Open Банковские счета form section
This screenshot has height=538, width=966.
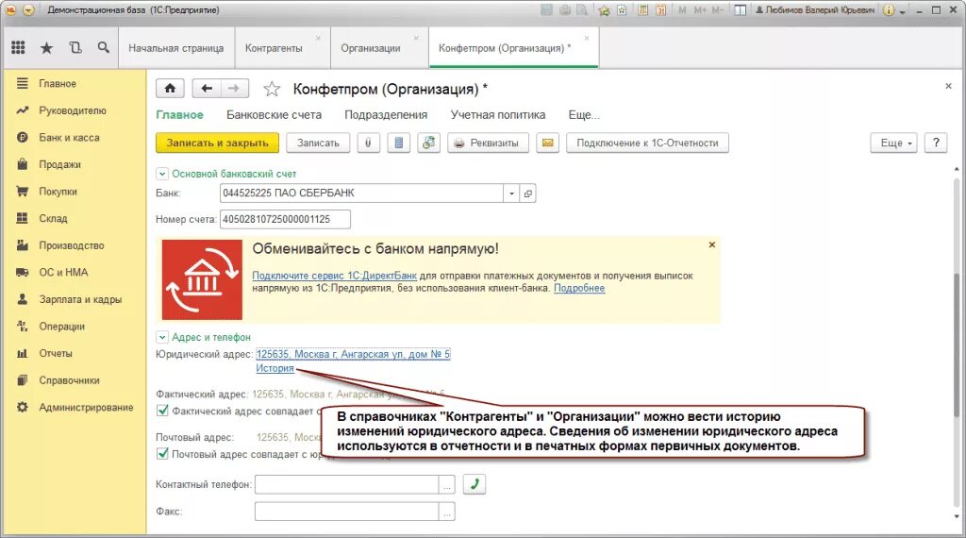click(275, 114)
